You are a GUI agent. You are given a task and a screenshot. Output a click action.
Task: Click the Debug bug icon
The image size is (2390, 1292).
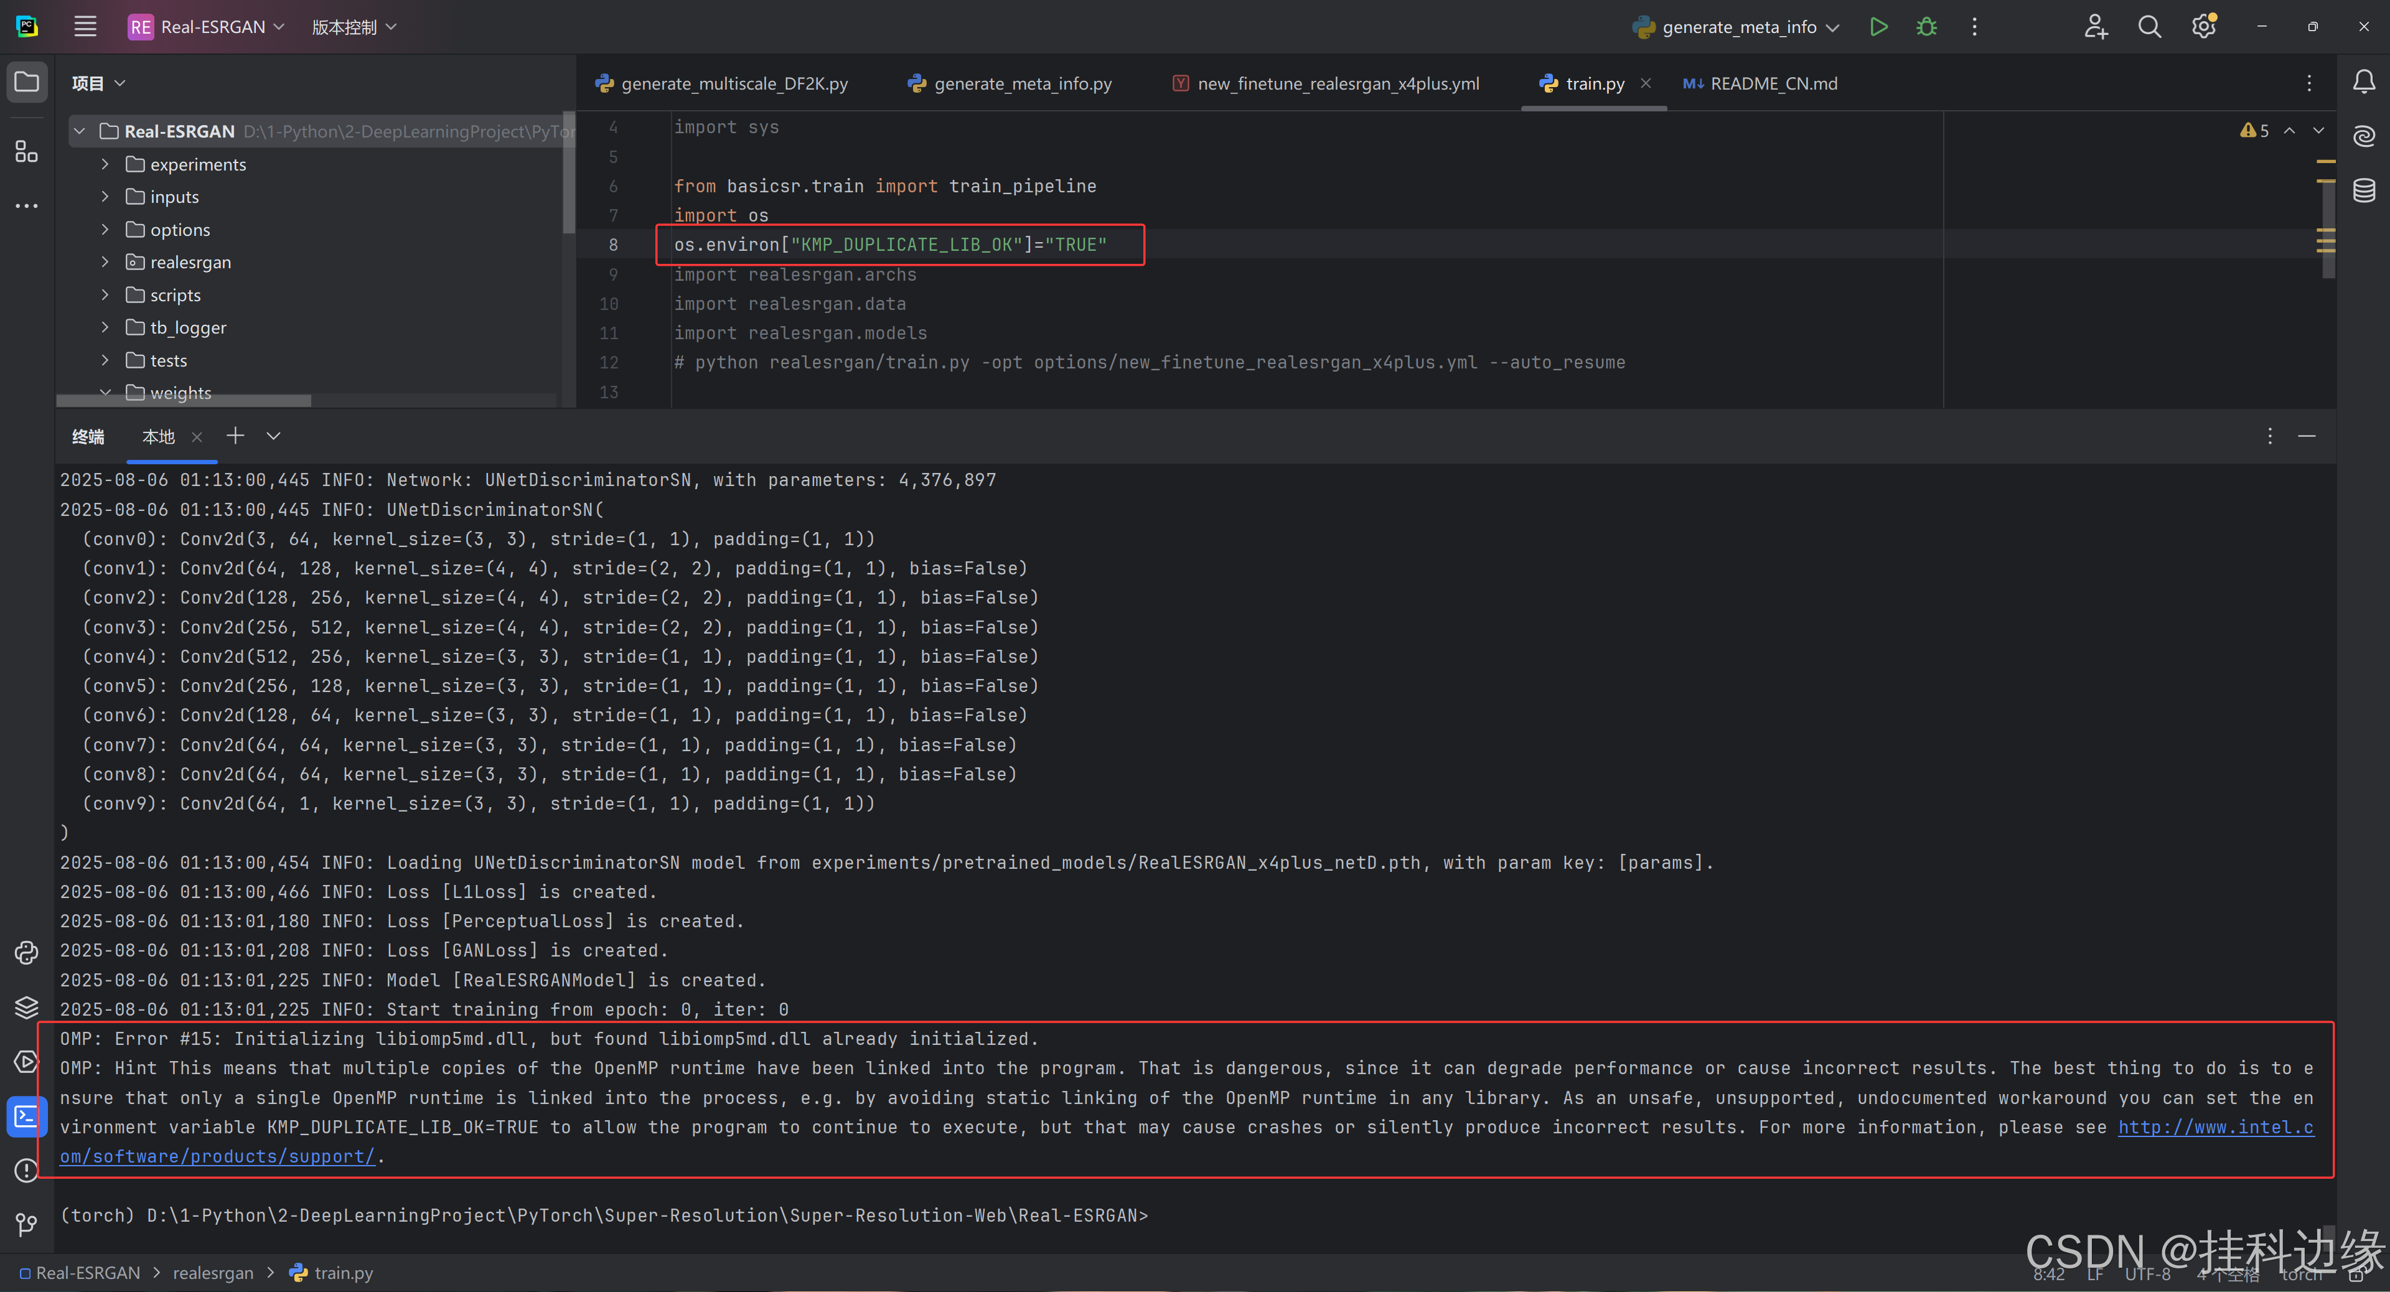click(1926, 27)
